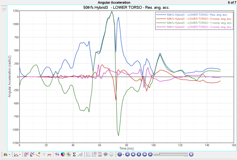
Task: Open the color wheel curve attributes tool
Action: (63, 154)
